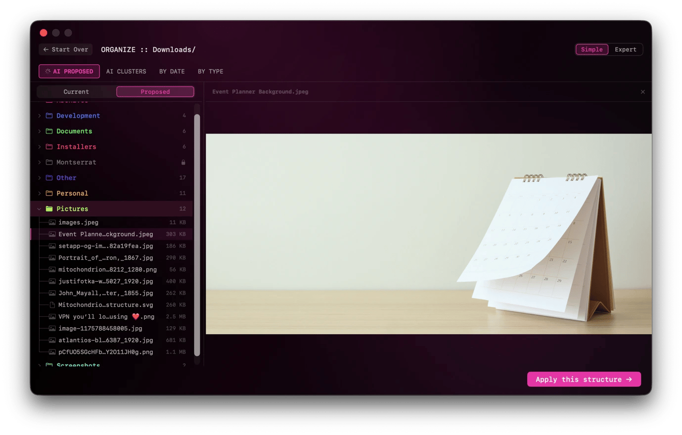The height and width of the screenshot is (435, 682).
Task: Click the Other folder icon
Action: [49, 178]
